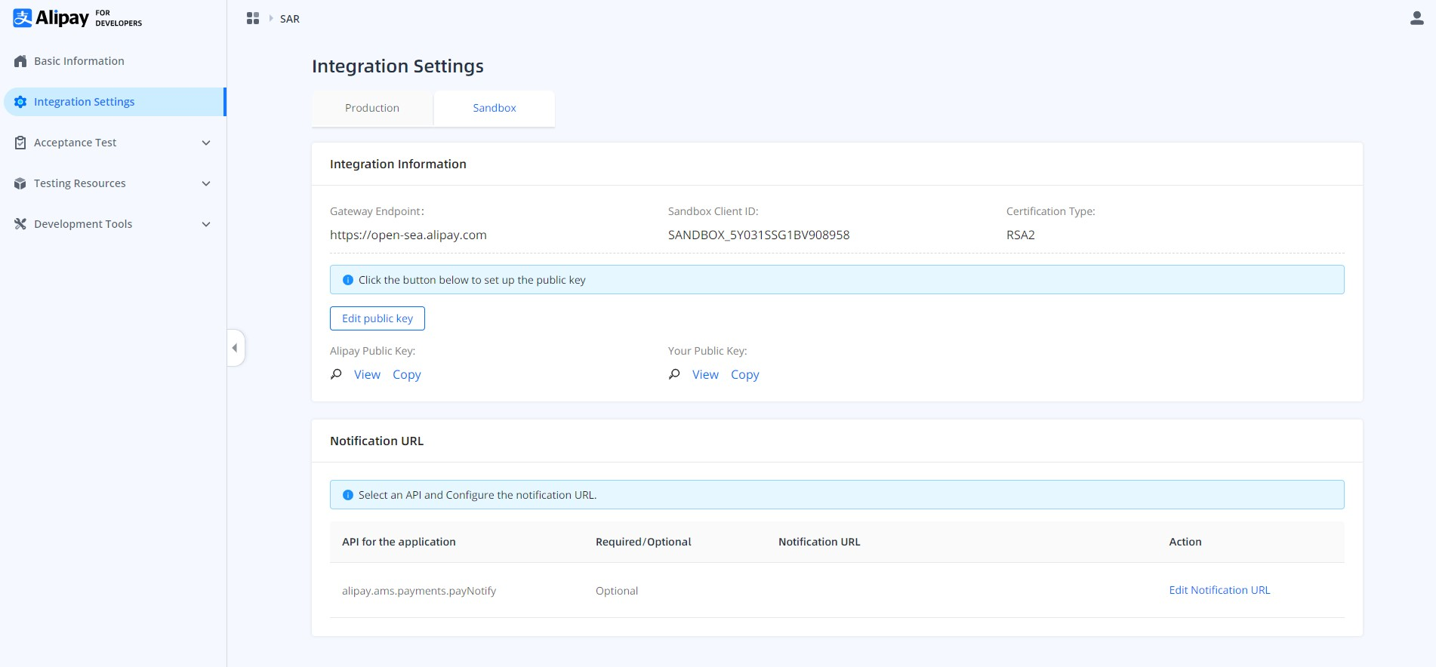This screenshot has width=1436, height=667.
Task: Switch to the Production tab
Action: pyautogui.click(x=372, y=108)
